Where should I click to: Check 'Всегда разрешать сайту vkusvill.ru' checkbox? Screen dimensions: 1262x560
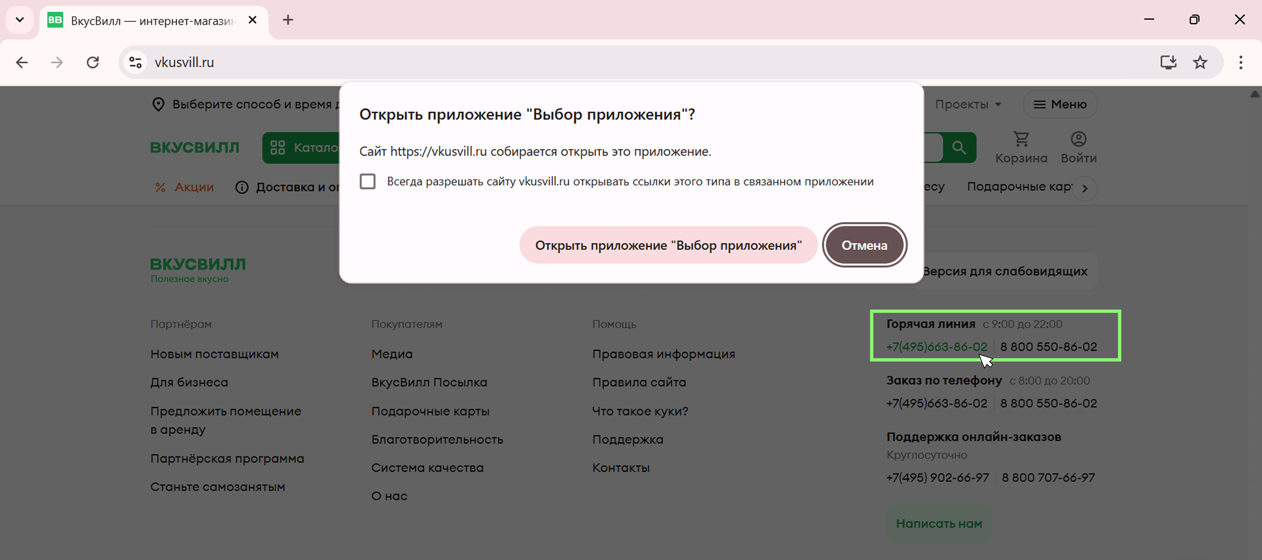[x=367, y=182]
